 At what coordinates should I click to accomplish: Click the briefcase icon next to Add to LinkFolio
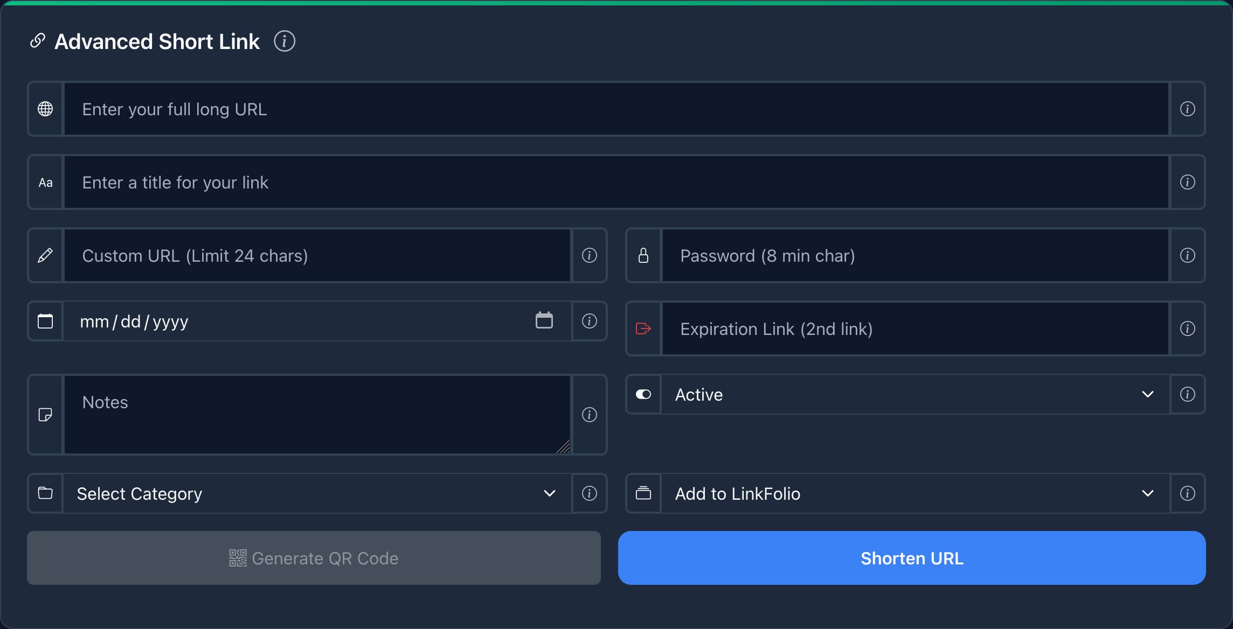(643, 493)
